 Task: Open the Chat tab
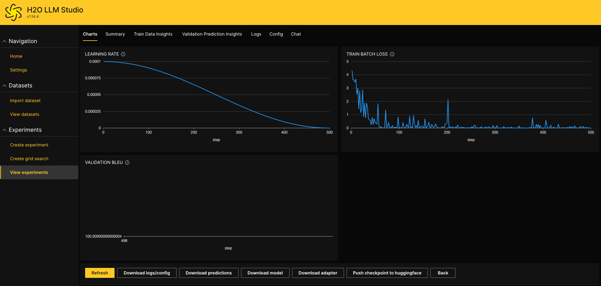coord(296,34)
